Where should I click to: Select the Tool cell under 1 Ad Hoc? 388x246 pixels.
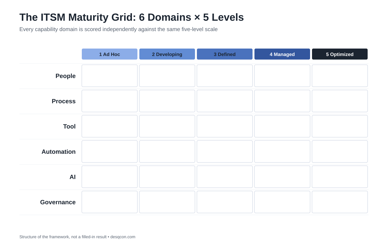pos(110,126)
